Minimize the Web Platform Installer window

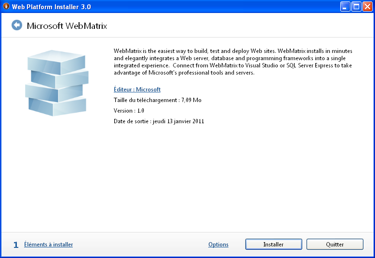[x=346, y=7]
